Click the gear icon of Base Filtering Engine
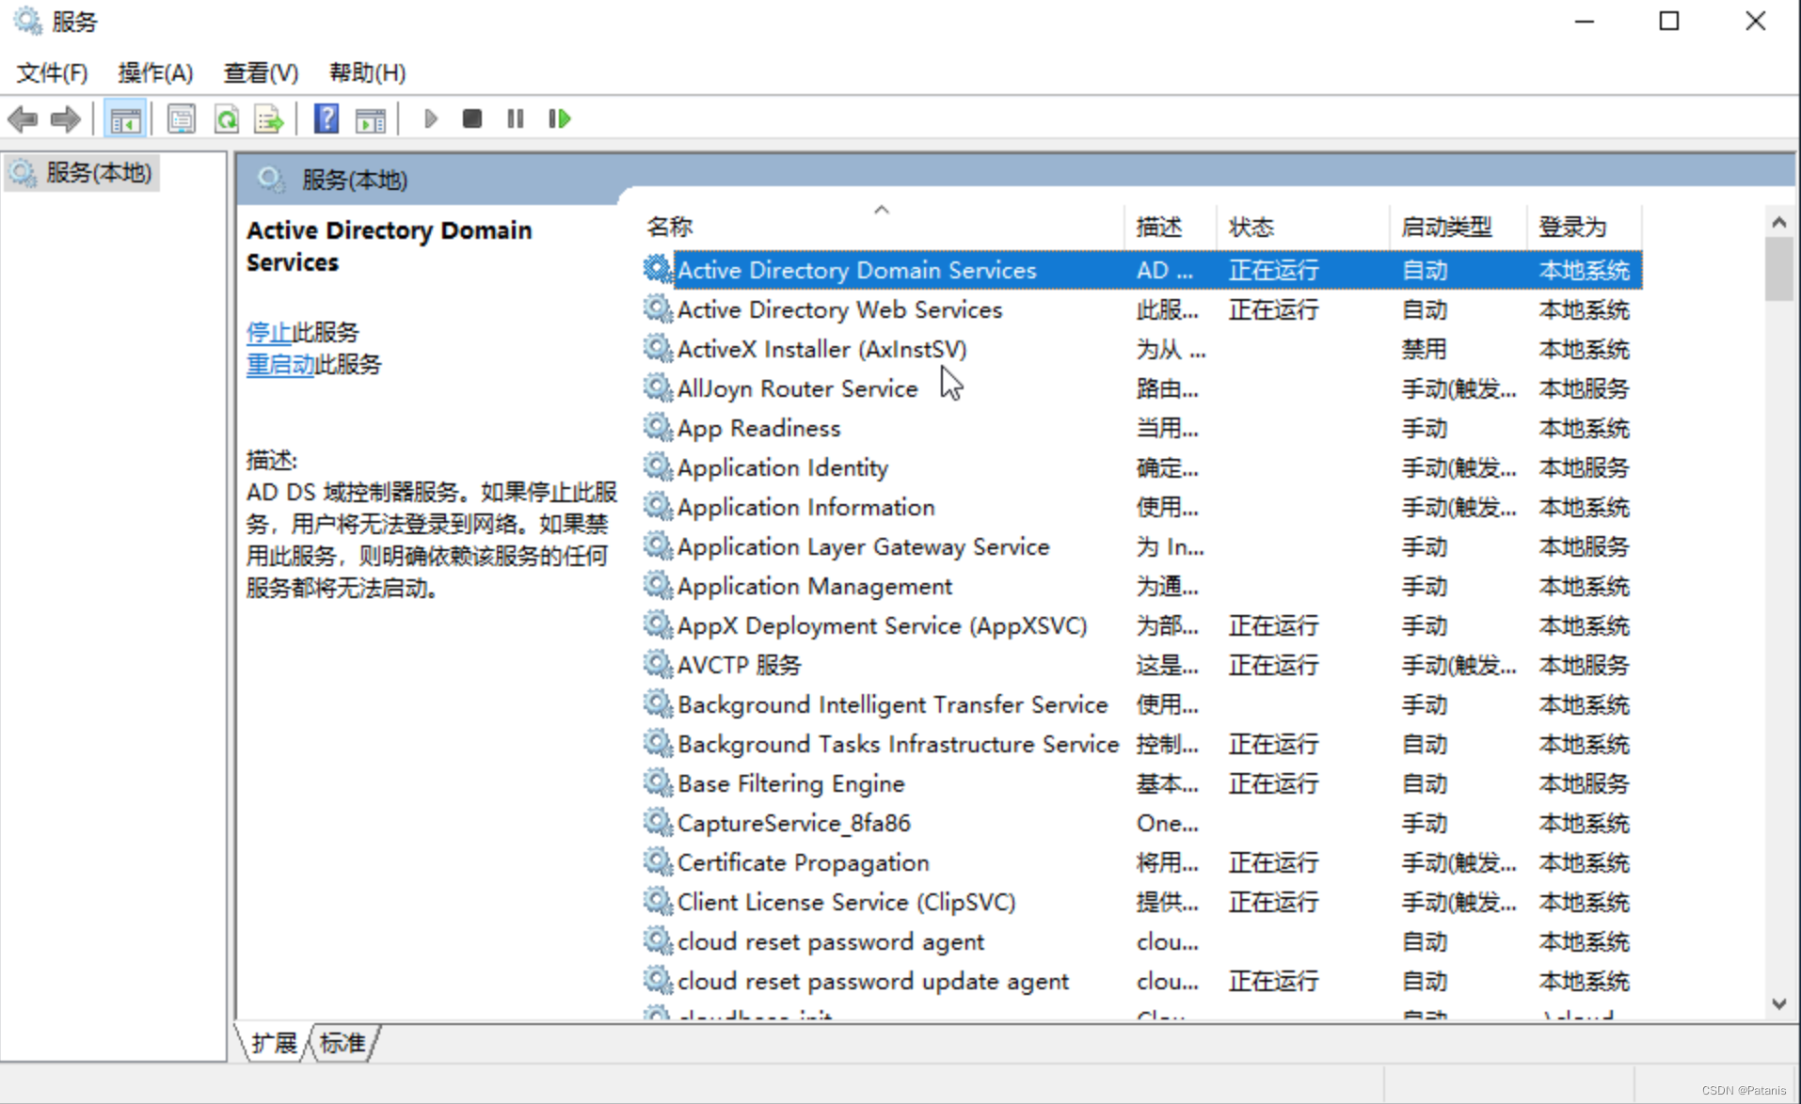The height and width of the screenshot is (1104, 1801). coord(658,782)
